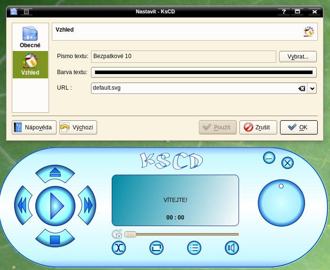The image size is (330, 270).
Task: Click the Použít apply button
Action: click(x=218, y=127)
